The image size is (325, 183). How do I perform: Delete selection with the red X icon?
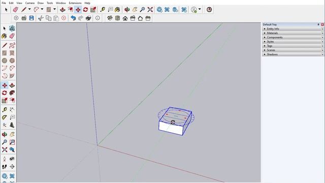(x=63, y=18)
